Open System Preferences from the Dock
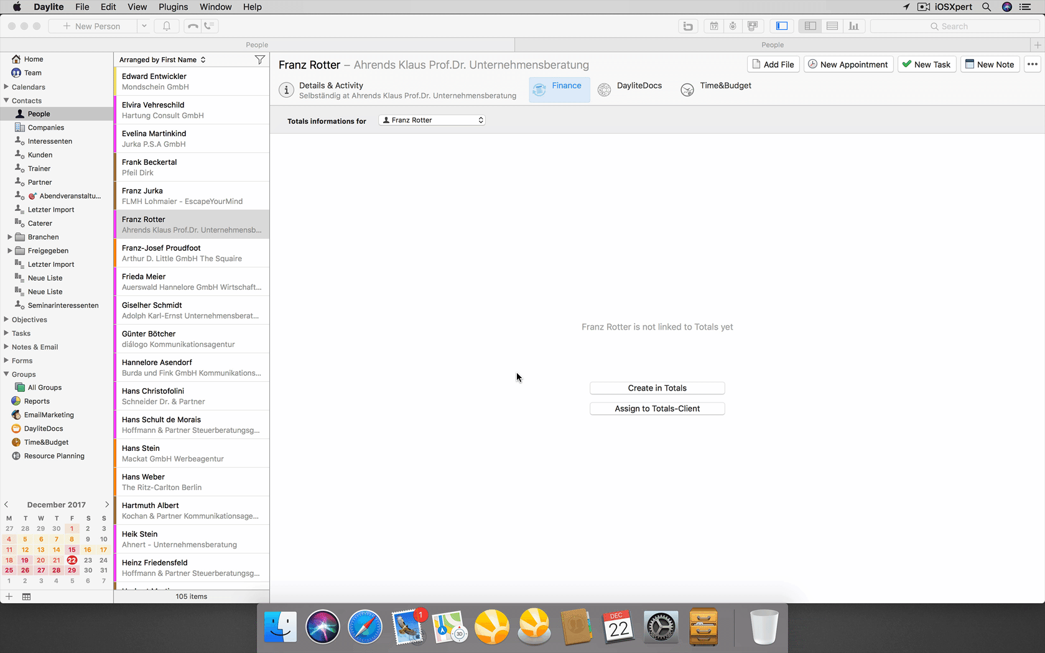This screenshot has height=653, width=1045. (x=661, y=626)
